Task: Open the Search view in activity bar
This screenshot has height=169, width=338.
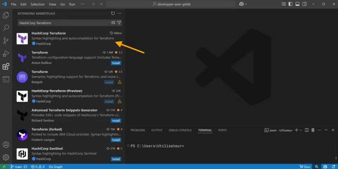Action: tap(6, 28)
